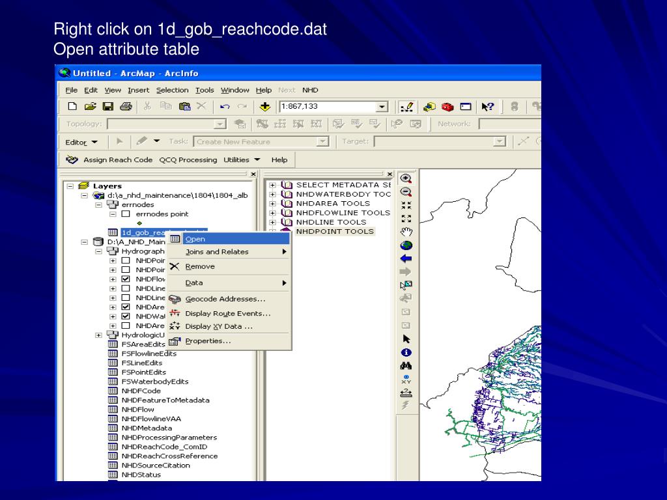
Task: Choose the Select Features tool
Action: pyautogui.click(x=406, y=285)
